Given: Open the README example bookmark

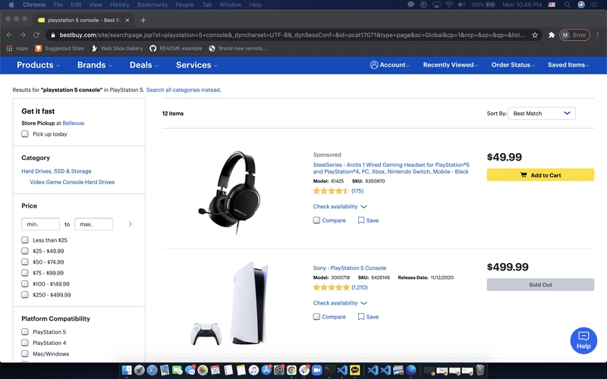Looking at the screenshot, I should 176,49.
